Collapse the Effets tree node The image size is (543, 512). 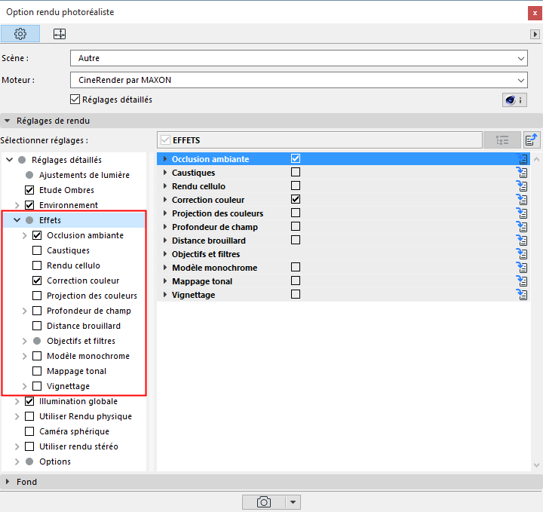17,220
